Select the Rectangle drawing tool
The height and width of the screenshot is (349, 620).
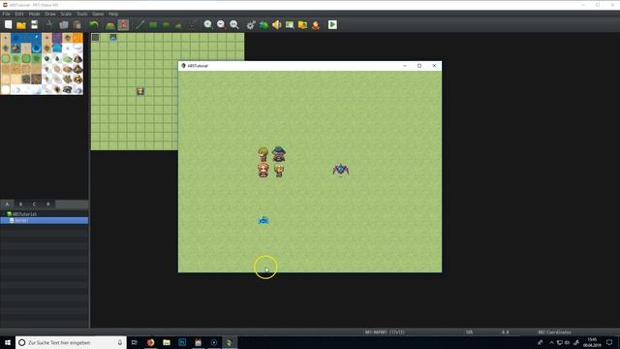coord(153,24)
